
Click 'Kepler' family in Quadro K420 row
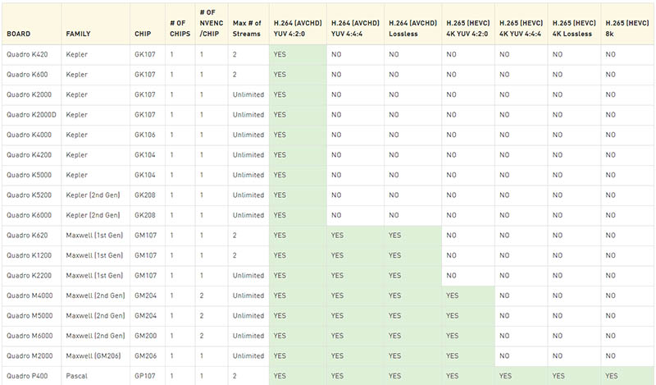coord(76,54)
